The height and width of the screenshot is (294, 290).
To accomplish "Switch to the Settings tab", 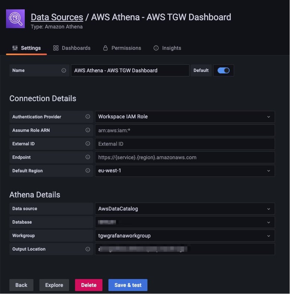I will (26, 48).
